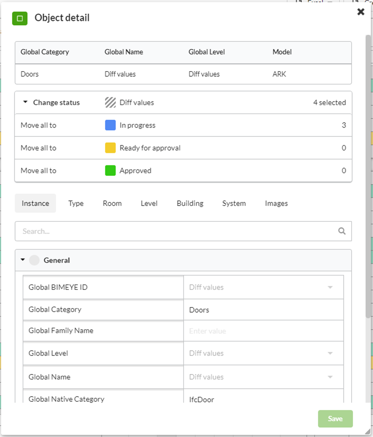Click the In progress count 3
The width and height of the screenshot is (373, 437).
click(344, 125)
